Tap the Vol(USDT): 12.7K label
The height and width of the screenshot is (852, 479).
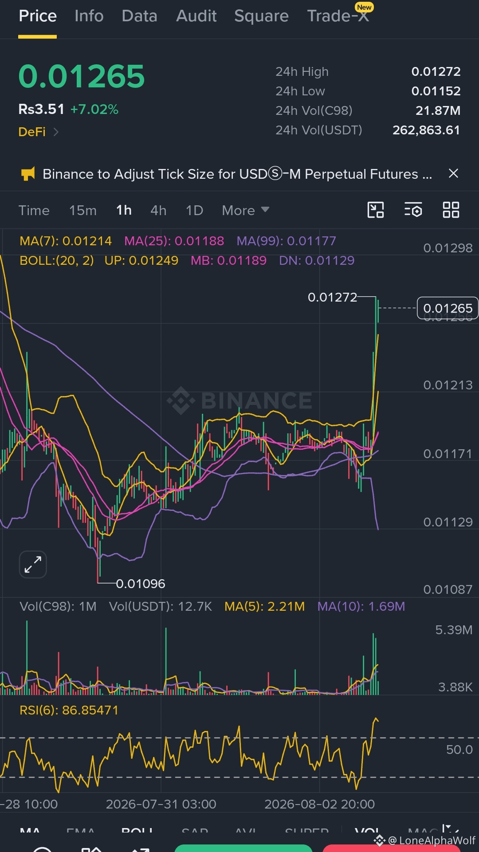161,606
